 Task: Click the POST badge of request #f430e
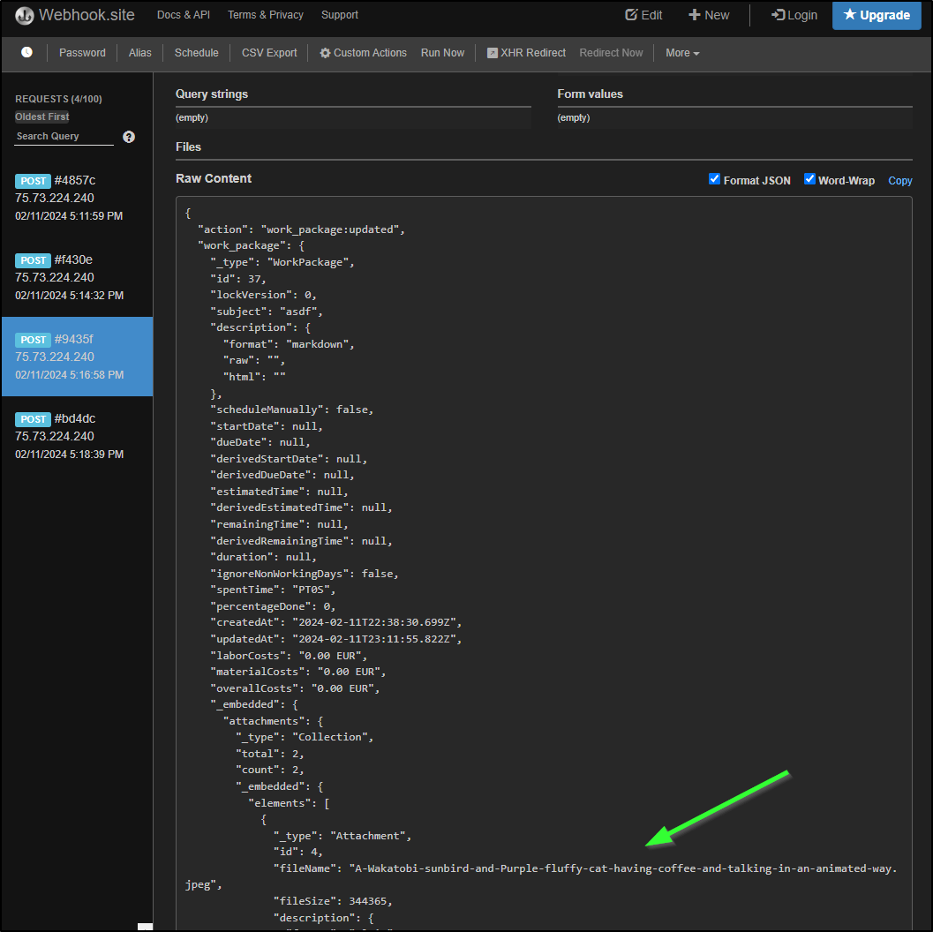pos(33,260)
